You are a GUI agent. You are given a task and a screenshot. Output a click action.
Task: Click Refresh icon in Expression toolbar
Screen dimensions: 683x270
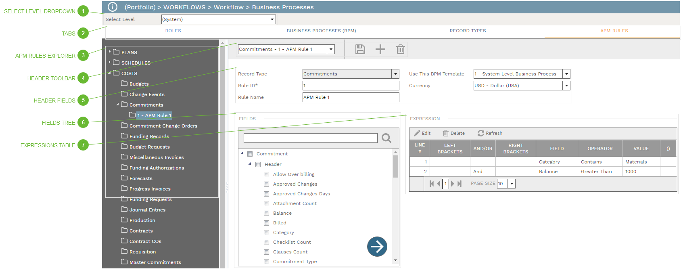[x=481, y=133]
